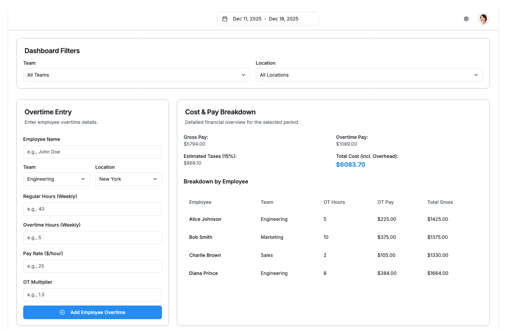This screenshot has height=329, width=506.
Task: Open the New York location dropdown
Action: [128, 179]
